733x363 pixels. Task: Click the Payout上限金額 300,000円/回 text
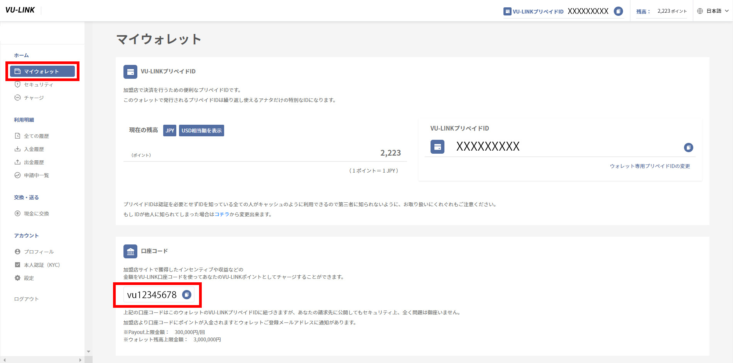point(164,332)
